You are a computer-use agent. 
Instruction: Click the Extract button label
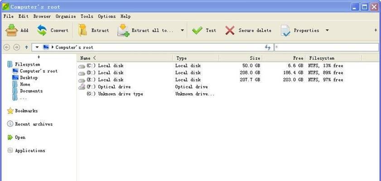(100, 30)
